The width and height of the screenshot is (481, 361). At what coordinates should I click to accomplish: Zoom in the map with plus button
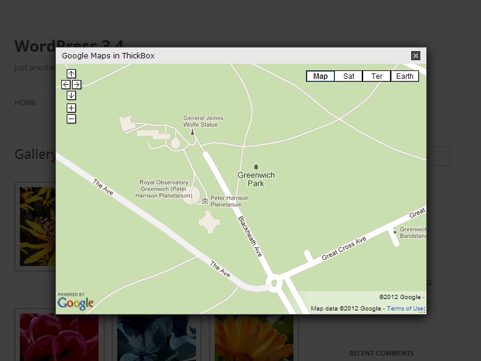[x=71, y=108]
